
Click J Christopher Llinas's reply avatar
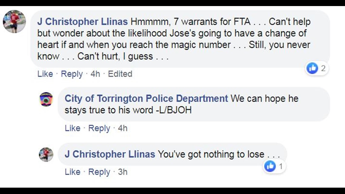46,155
